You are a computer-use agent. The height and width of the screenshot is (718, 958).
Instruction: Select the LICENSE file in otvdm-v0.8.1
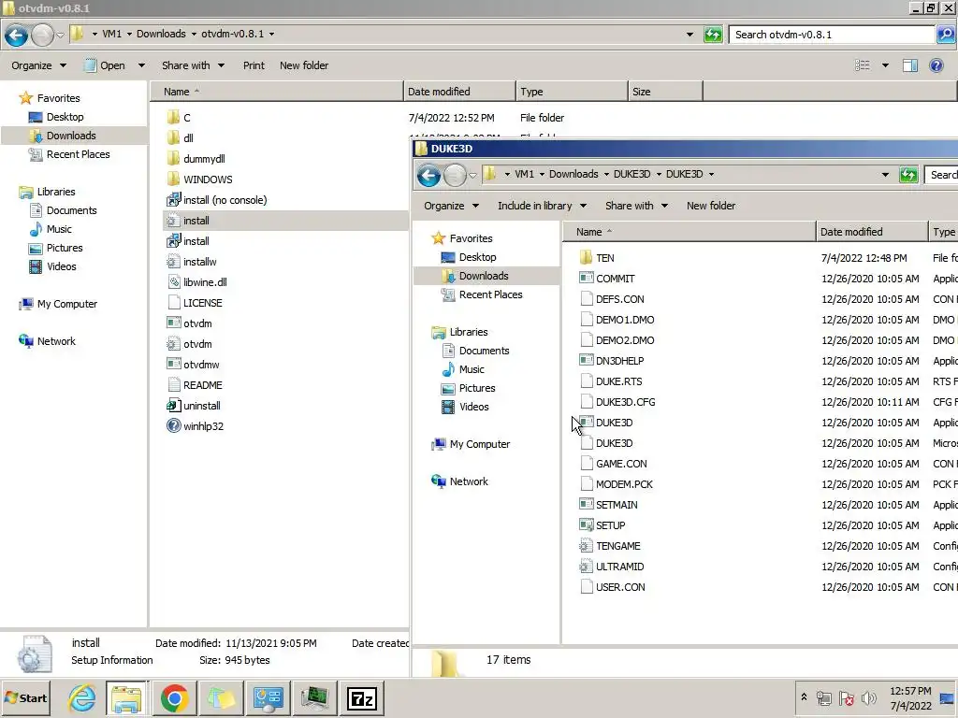click(x=195, y=303)
